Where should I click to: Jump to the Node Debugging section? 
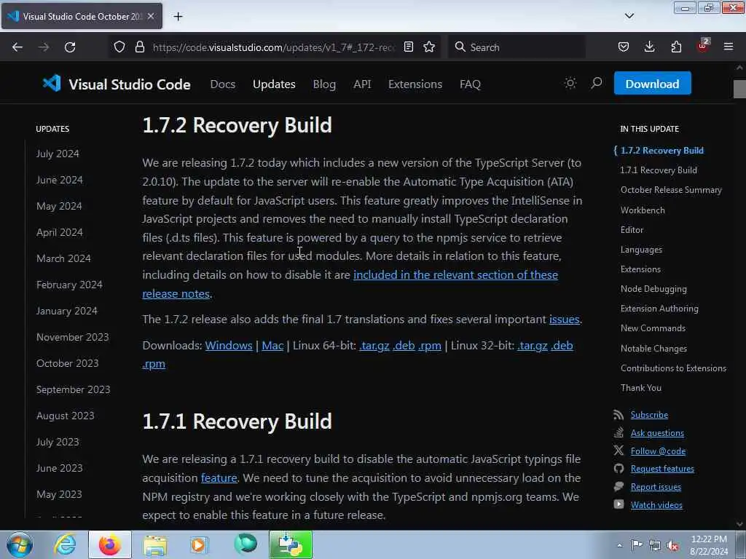click(x=653, y=289)
